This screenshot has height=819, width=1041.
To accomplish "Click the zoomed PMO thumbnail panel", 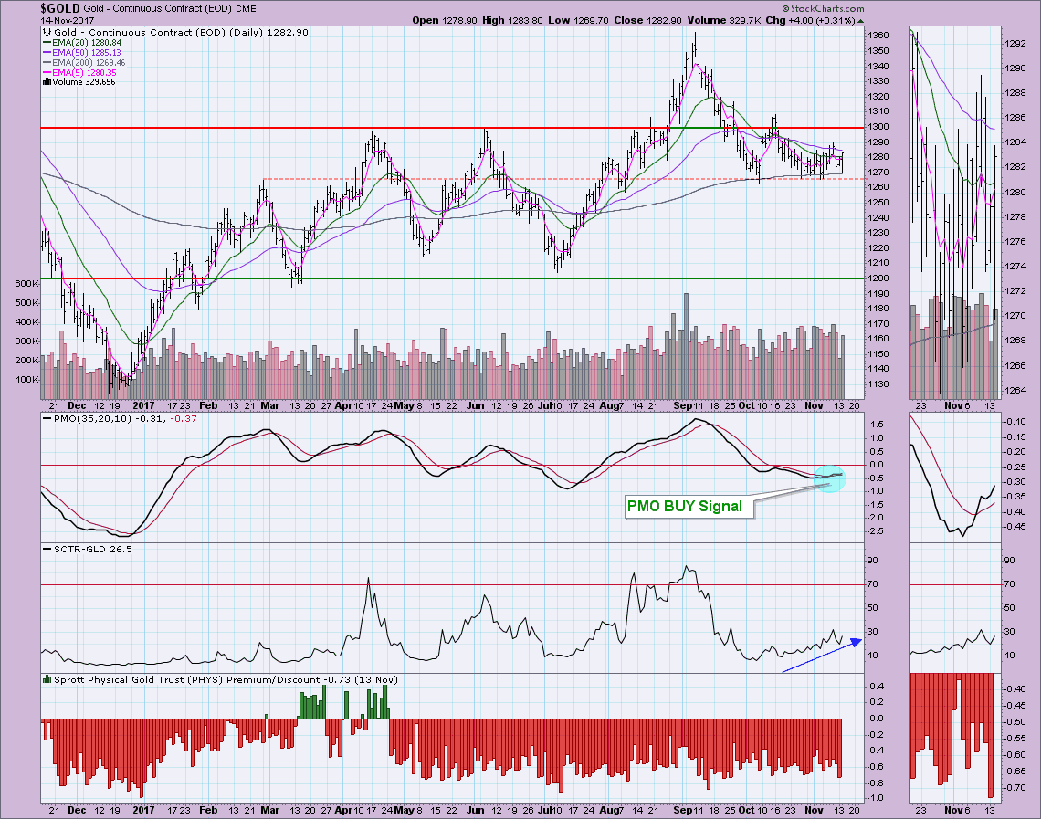I will 953,478.
